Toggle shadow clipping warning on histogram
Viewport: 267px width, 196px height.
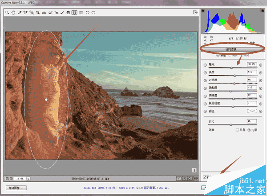pos(203,11)
